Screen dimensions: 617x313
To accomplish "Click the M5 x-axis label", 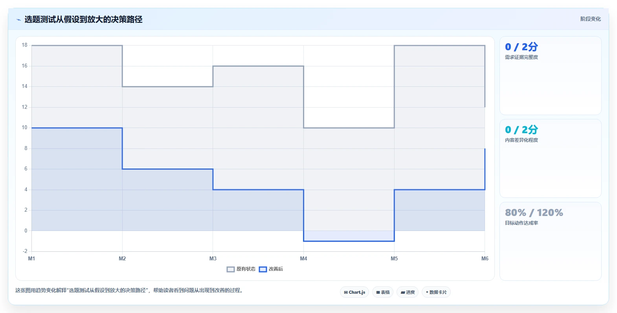I will (x=394, y=258).
